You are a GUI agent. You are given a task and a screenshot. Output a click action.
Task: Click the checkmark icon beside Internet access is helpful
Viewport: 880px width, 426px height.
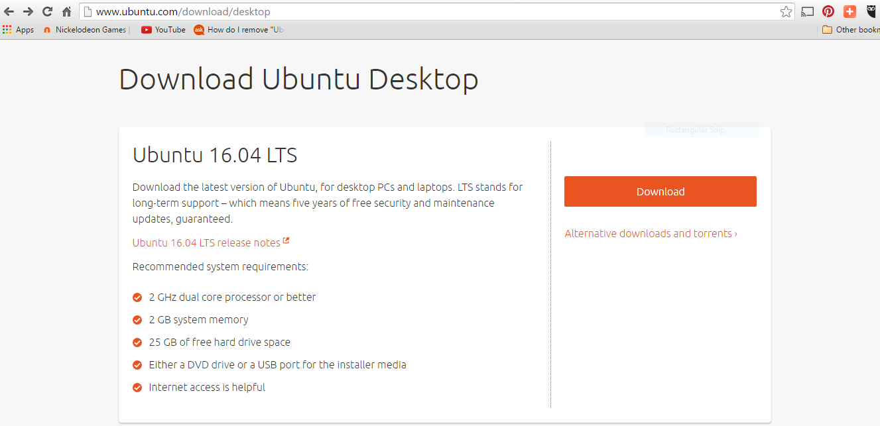(x=137, y=388)
